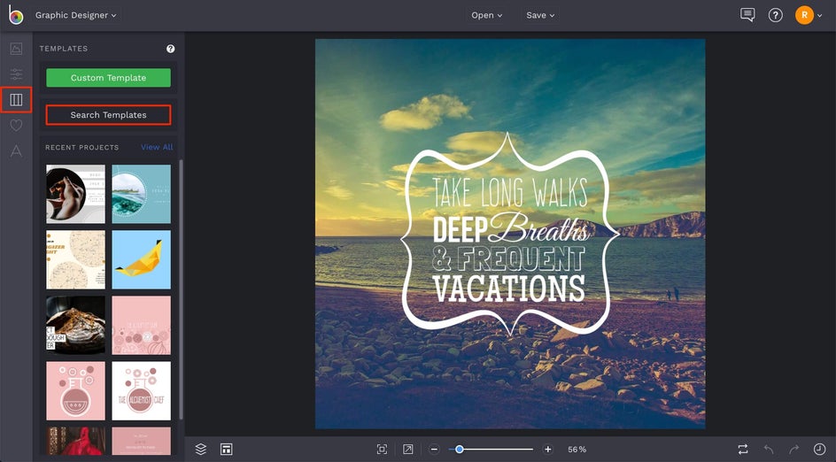
Task: Click the View All link
Action: click(x=157, y=147)
